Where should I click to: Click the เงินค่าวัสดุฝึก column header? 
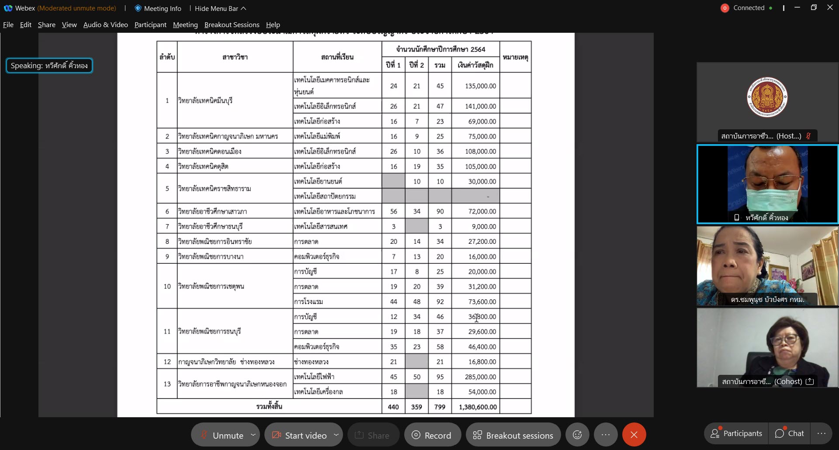click(x=475, y=65)
